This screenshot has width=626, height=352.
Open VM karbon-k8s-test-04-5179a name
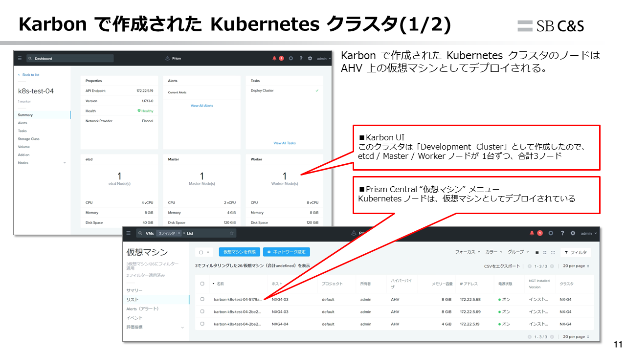click(238, 299)
